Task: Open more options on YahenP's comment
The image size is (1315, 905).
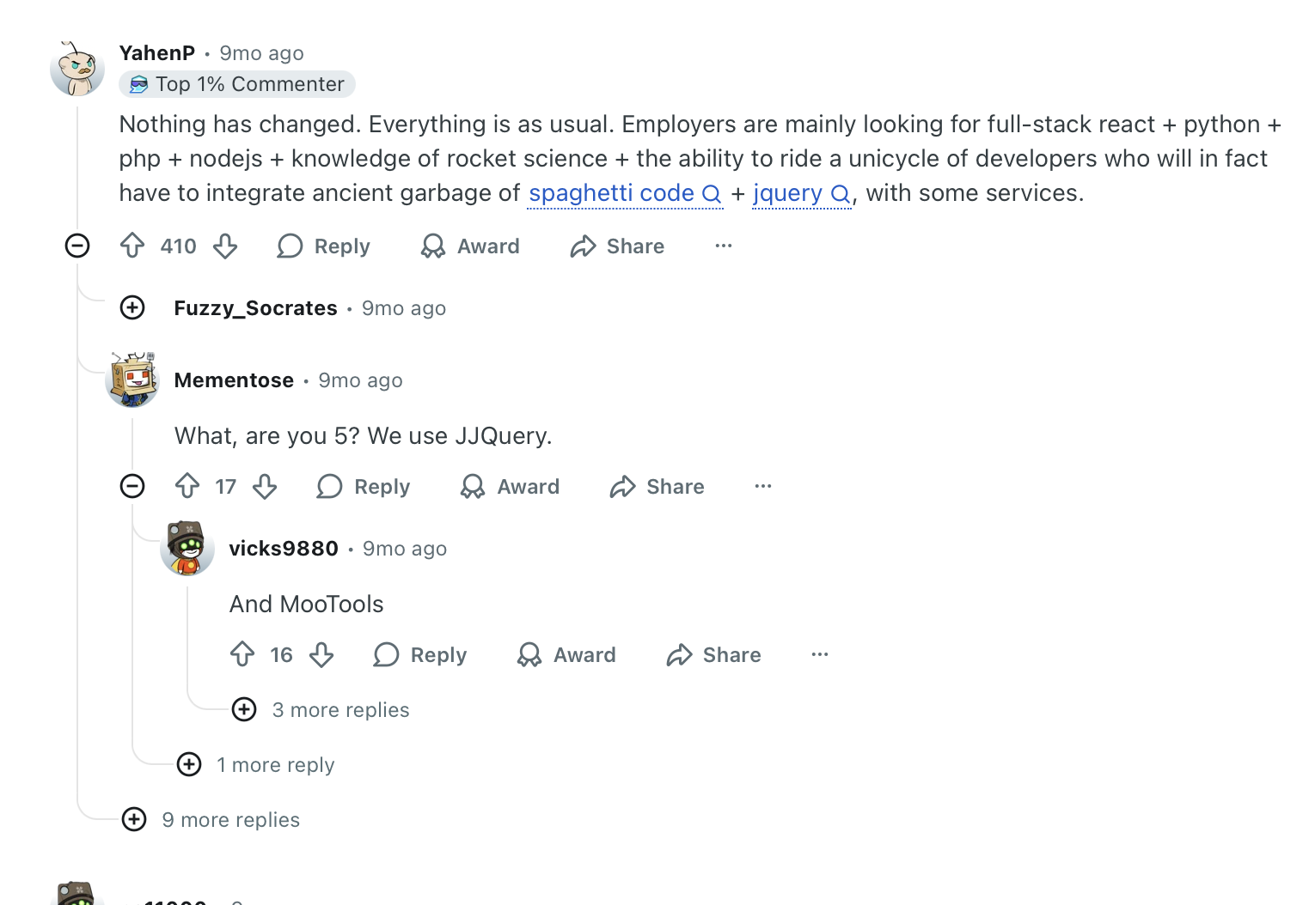Action: [x=724, y=246]
